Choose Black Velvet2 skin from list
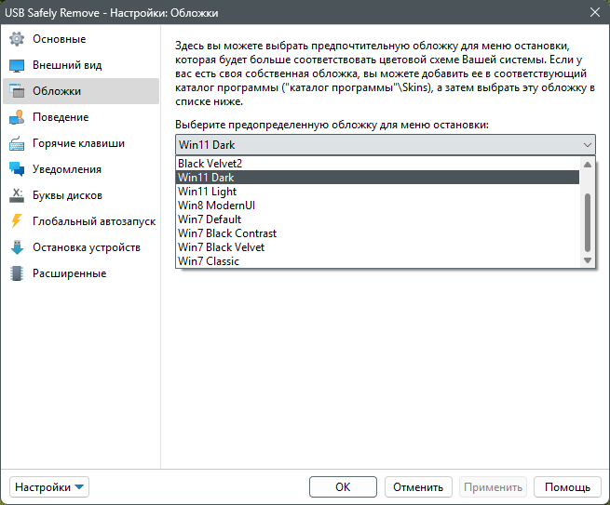The image size is (610, 505). point(377,163)
